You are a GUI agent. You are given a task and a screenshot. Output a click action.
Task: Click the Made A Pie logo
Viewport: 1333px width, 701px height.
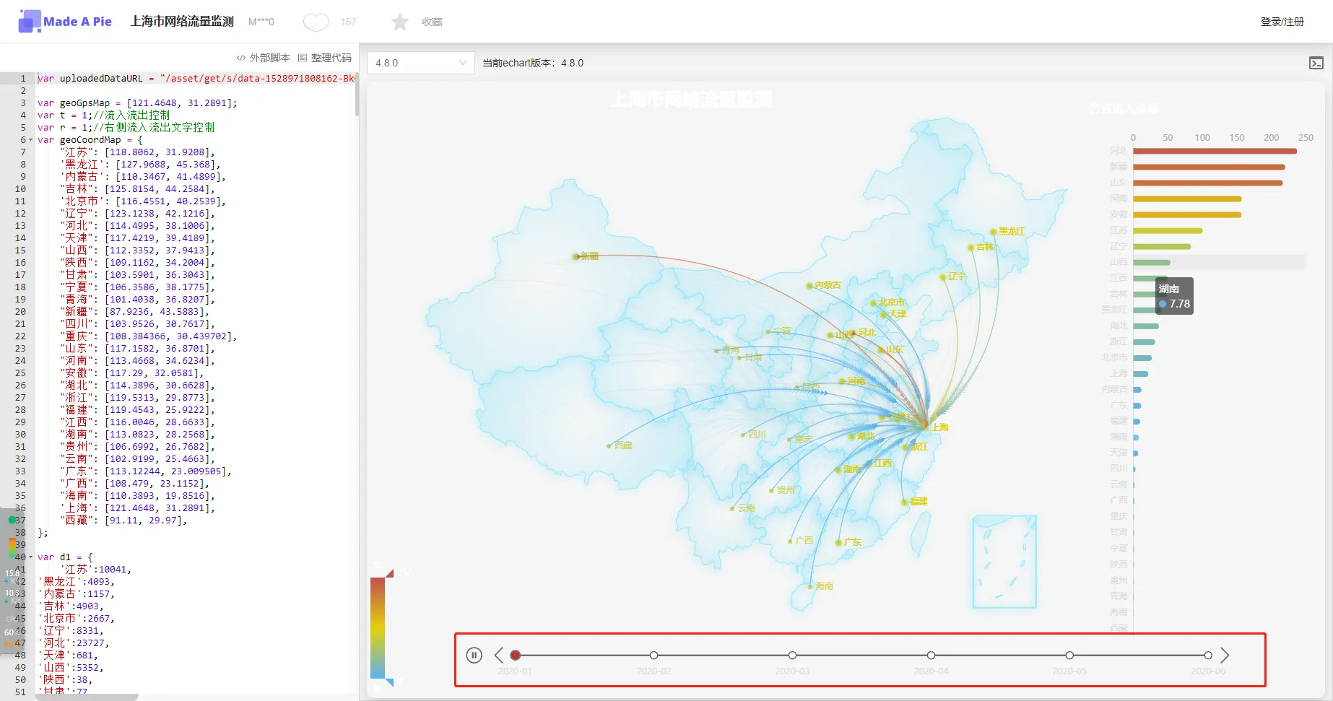pyautogui.click(x=64, y=21)
